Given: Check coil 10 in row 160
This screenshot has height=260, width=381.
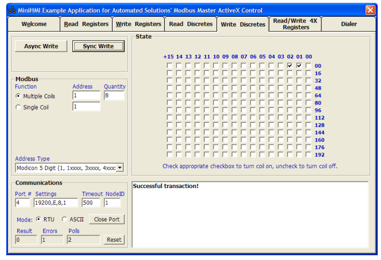Looking at the screenshot, I should [216, 140].
